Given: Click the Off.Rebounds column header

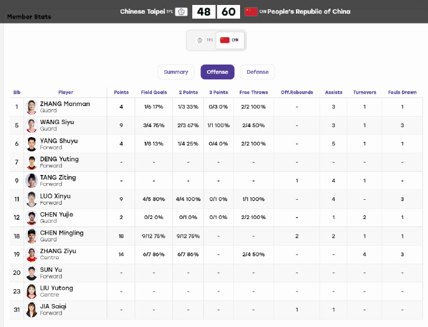Looking at the screenshot, I should tap(297, 92).
